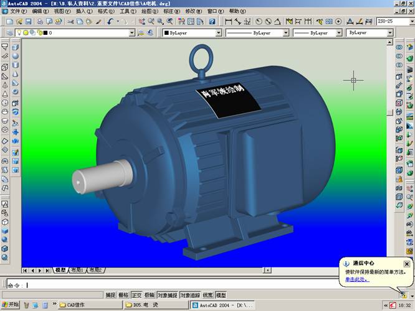Click the Layer Previous icon
This screenshot has width=415, height=311.
click(150, 33)
